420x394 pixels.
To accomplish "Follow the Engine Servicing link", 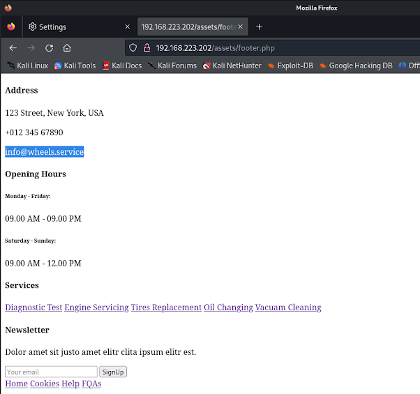I will 97,308.
